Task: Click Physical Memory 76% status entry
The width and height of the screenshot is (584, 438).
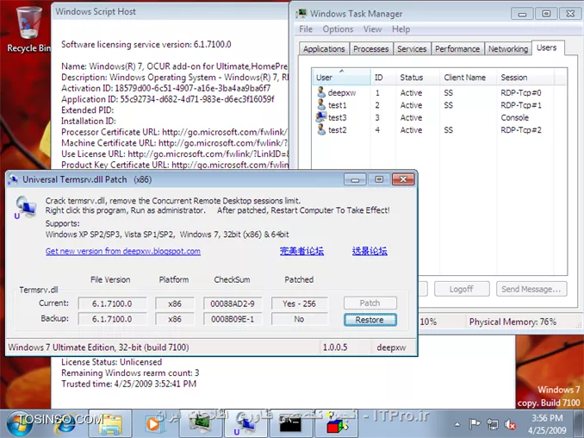Action: pyautogui.click(x=513, y=322)
